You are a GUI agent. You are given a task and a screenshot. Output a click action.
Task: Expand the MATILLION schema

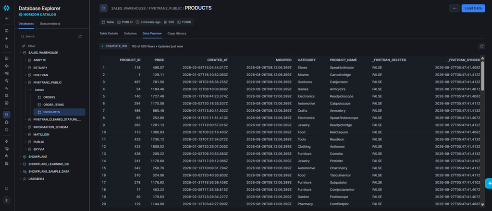tap(26, 134)
